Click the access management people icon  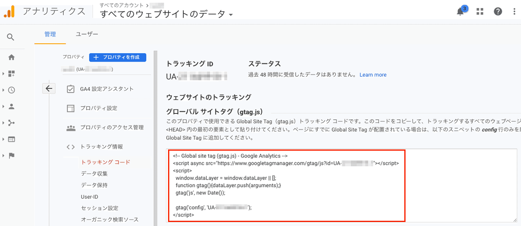[x=71, y=128]
